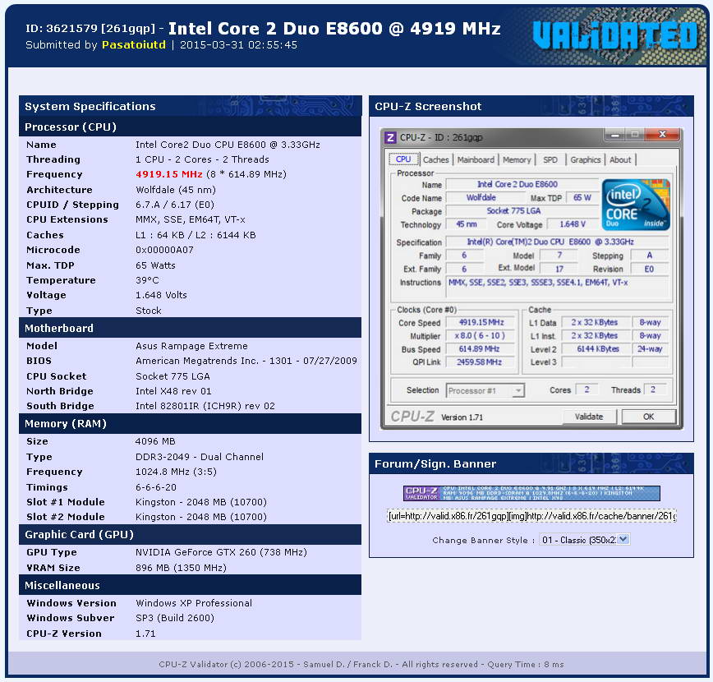Open the Processor #1 selection dropdown
713x682 pixels.
(485, 390)
